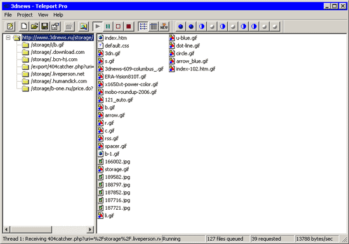Select file rss.gif
The width and height of the screenshot is (349, 244).
[112, 138]
